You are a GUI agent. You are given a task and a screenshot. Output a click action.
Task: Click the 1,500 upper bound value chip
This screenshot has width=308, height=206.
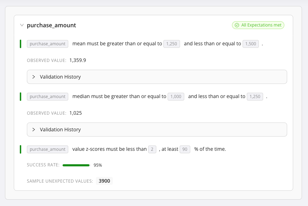[250, 44]
